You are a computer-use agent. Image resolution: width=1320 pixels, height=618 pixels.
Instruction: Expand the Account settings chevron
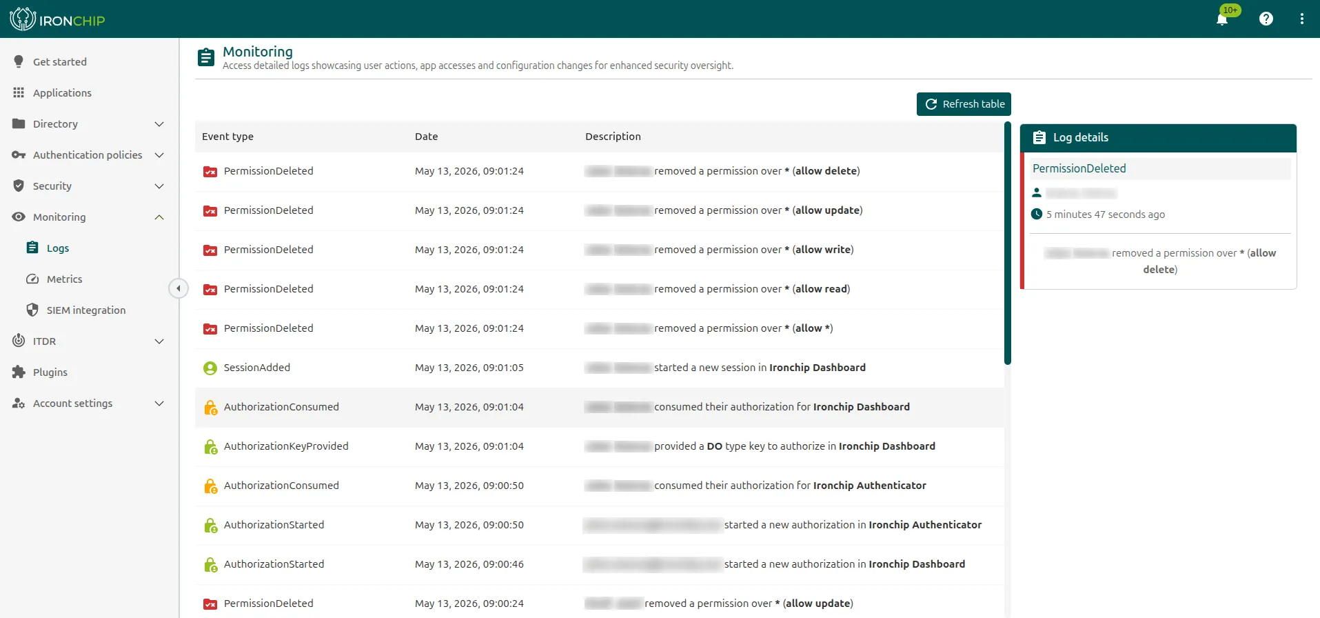159,403
